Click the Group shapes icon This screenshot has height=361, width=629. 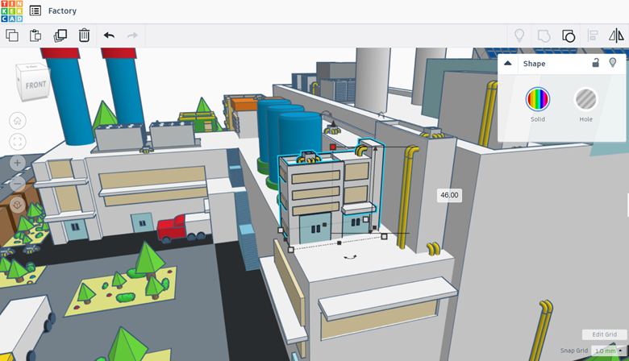pos(544,35)
